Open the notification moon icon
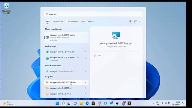This screenshot has height=108, width=192. pos(183,103)
